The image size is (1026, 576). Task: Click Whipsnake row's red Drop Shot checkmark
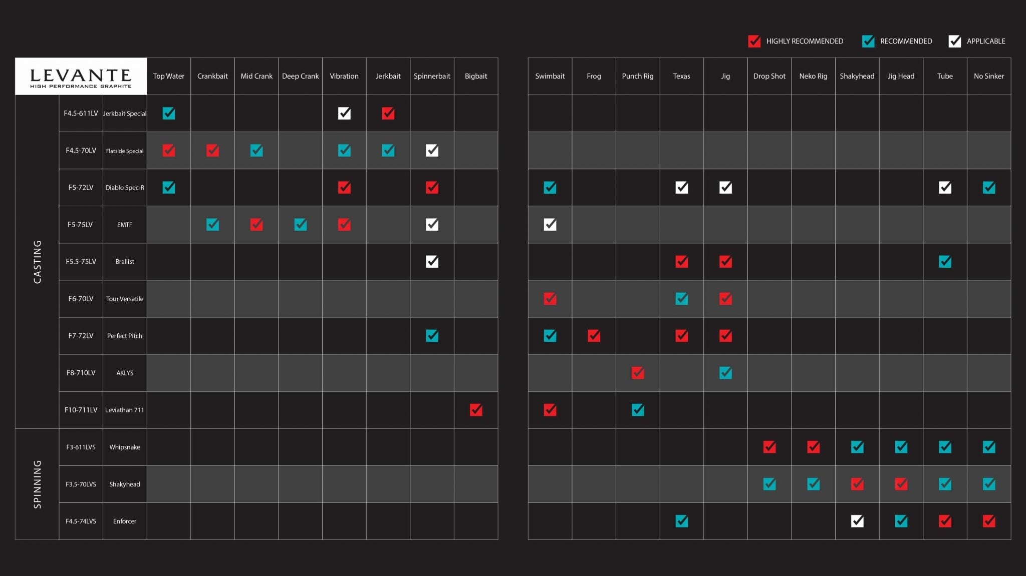pos(769,447)
